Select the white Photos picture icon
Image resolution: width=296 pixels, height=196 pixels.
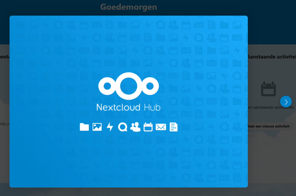pyautogui.click(x=97, y=127)
